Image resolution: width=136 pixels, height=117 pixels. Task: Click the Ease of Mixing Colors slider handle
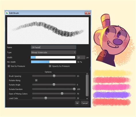pyautogui.click(x=62, y=94)
